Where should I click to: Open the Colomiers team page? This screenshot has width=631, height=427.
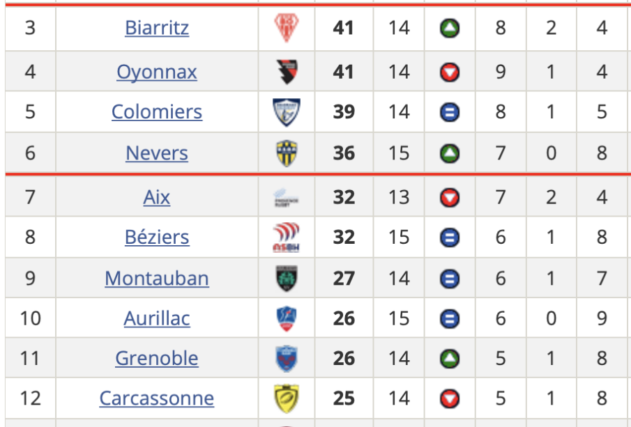[157, 111]
